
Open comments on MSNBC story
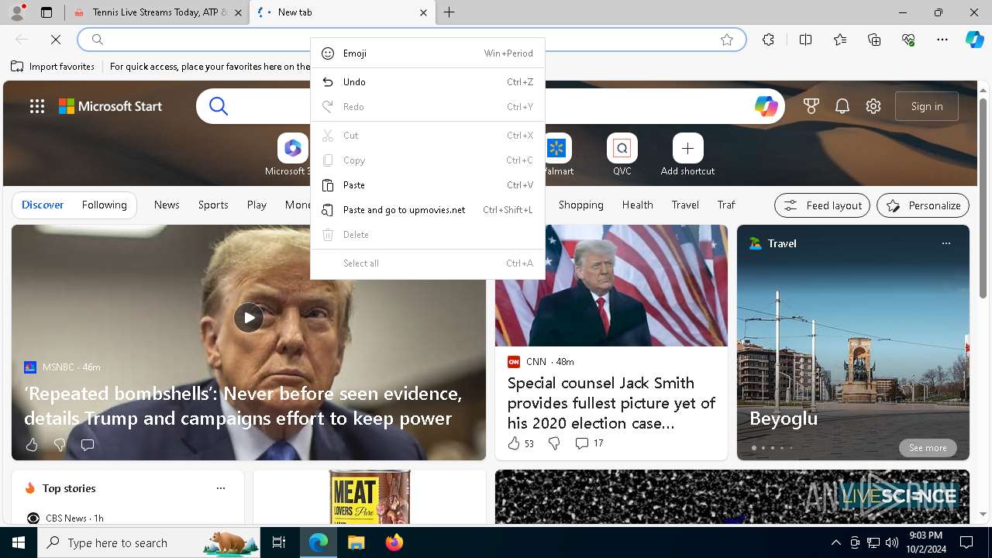(88, 445)
